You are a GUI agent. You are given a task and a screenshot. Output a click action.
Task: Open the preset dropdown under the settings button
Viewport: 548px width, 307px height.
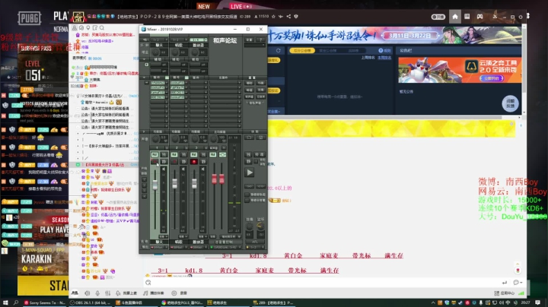click(254, 46)
